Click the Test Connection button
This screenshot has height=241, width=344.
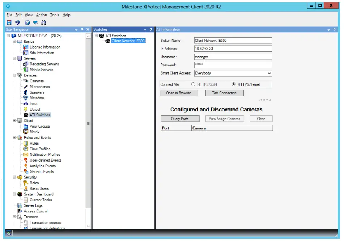pyautogui.click(x=224, y=93)
